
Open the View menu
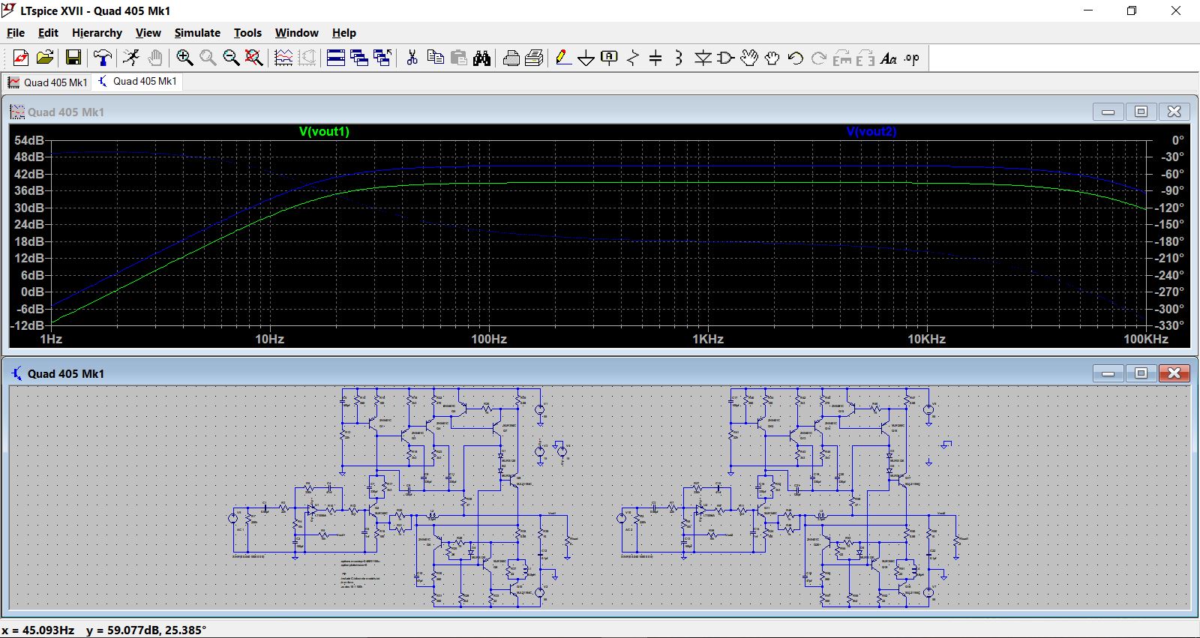[148, 33]
